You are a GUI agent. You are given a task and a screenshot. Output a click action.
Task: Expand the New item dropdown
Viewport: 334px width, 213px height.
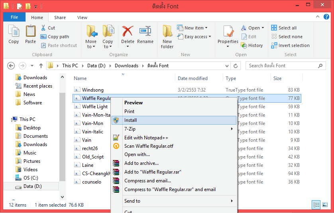pos(206,28)
